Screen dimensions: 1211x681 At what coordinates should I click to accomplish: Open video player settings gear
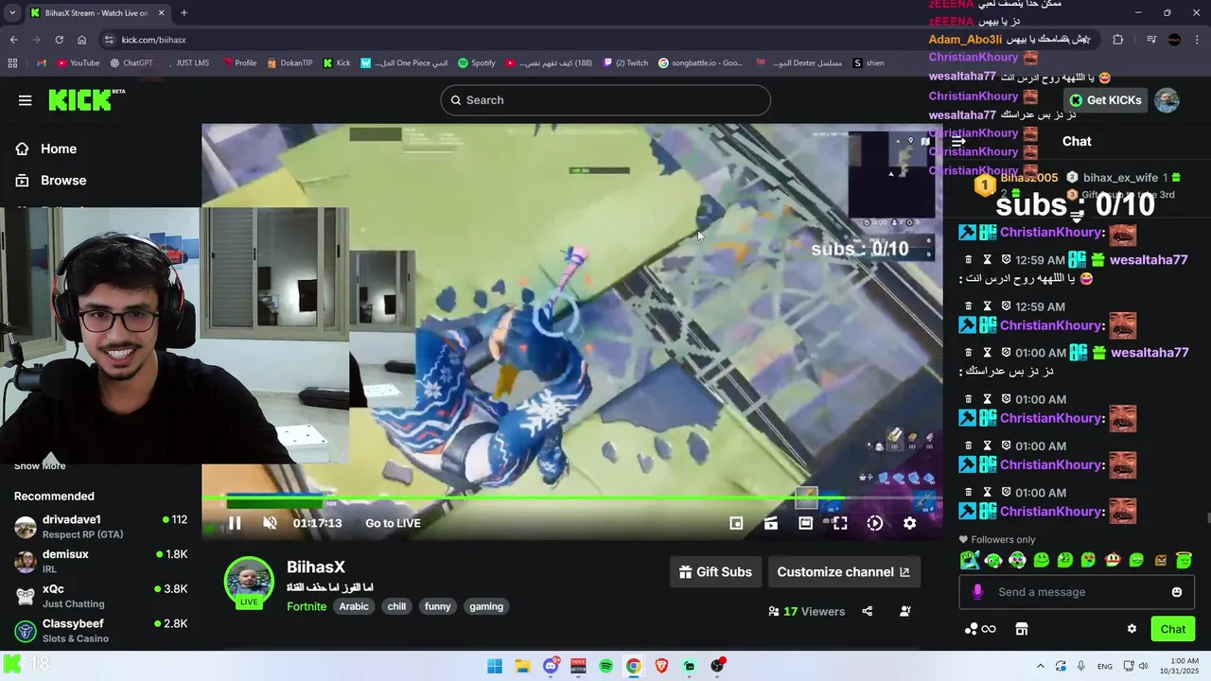[x=909, y=523]
